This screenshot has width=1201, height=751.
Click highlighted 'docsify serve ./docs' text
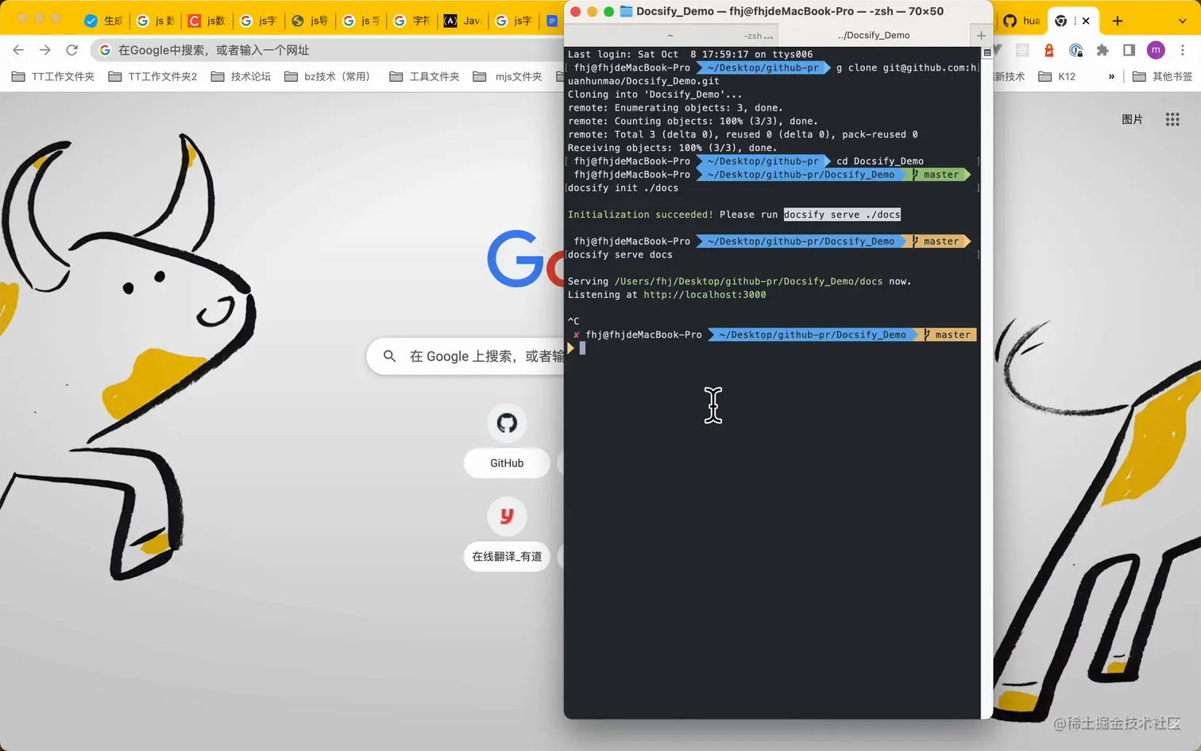842,215
